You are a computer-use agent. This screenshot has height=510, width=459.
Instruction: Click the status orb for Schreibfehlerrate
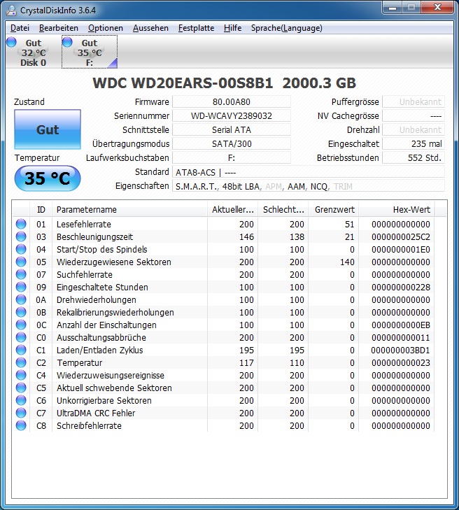point(21,425)
